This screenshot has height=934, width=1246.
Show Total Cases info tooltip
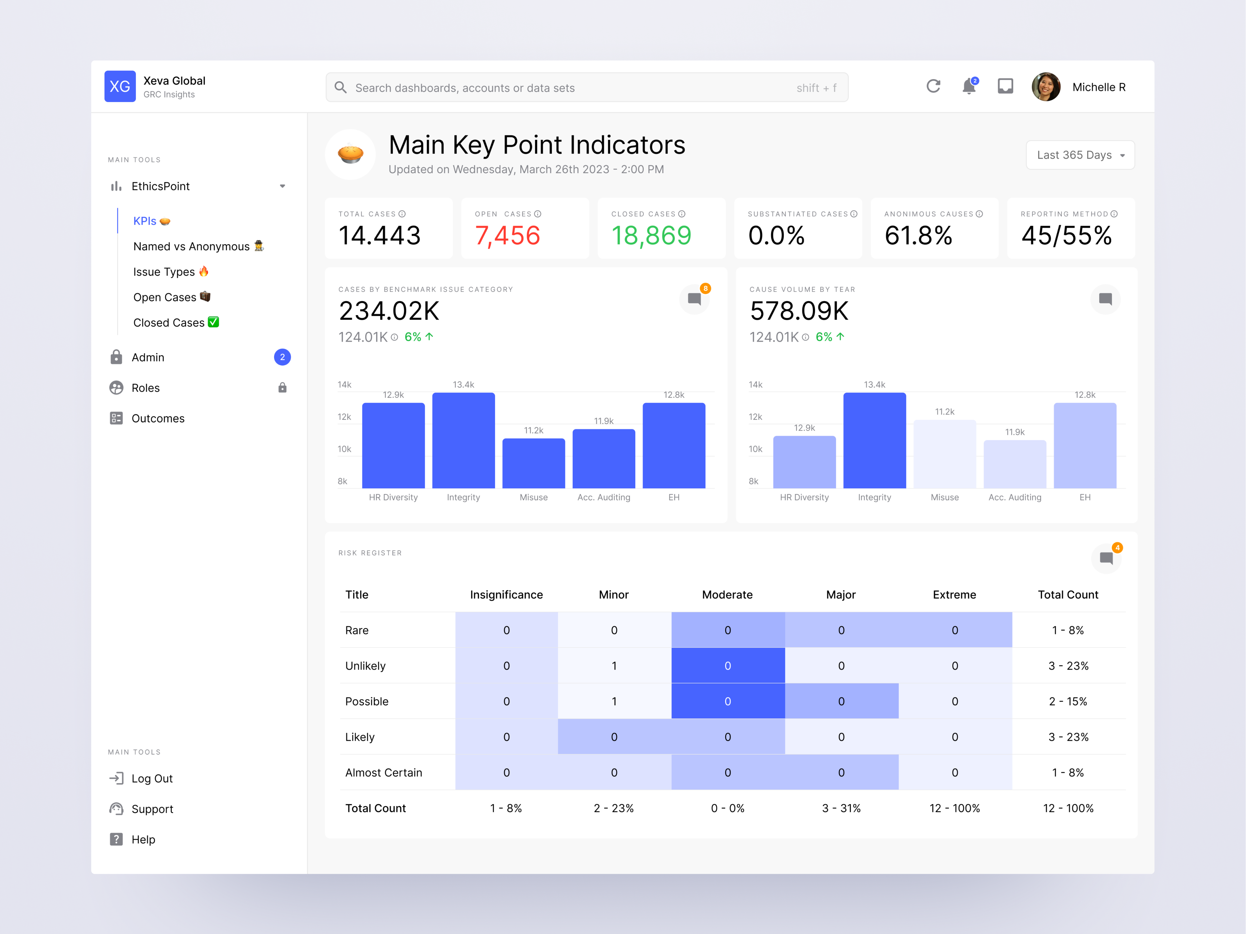click(402, 214)
